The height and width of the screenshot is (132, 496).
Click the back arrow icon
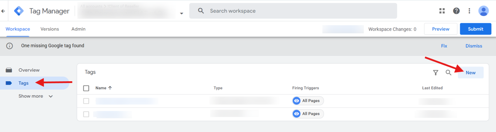pos(3,11)
